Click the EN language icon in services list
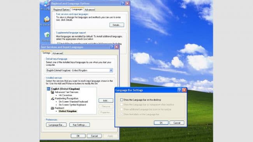Screen dimensions: 253x142 click(48, 89)
